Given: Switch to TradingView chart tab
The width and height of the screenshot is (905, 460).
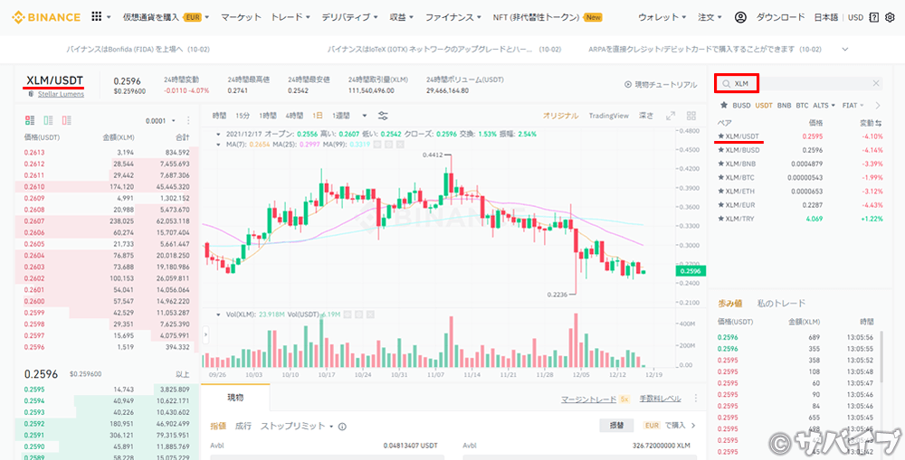Looking at the screenshot, I should click(x=608, y=116).
